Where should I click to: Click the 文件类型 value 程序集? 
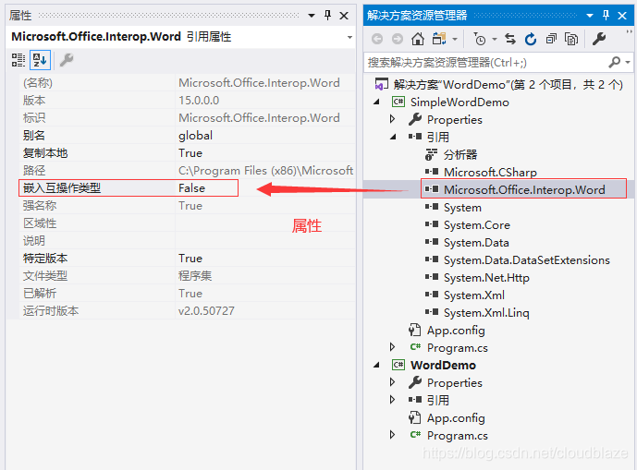click(195, 276)
